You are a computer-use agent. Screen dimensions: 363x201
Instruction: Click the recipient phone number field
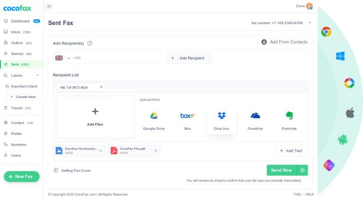(116, 58)
